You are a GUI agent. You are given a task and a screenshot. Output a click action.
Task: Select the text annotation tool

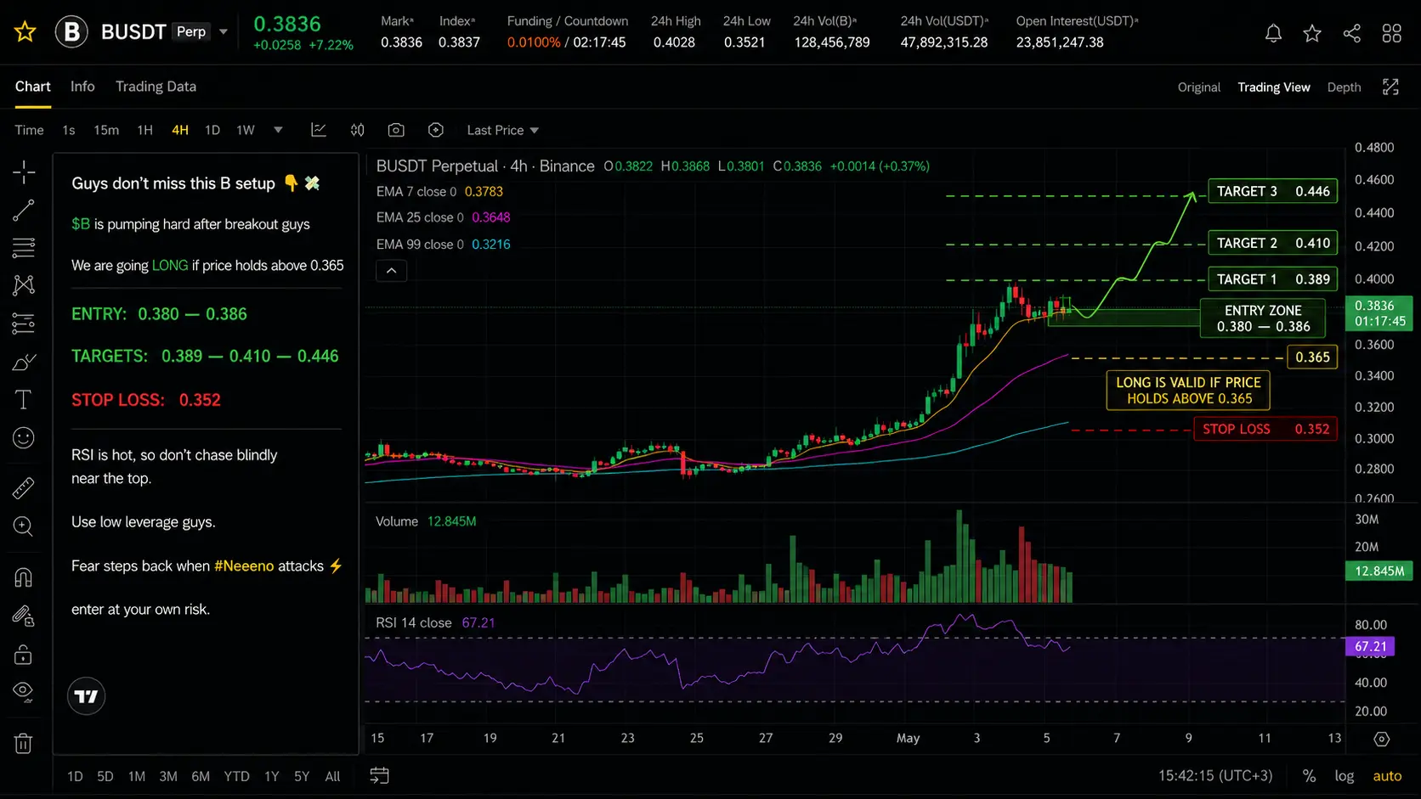coord(24,400)
